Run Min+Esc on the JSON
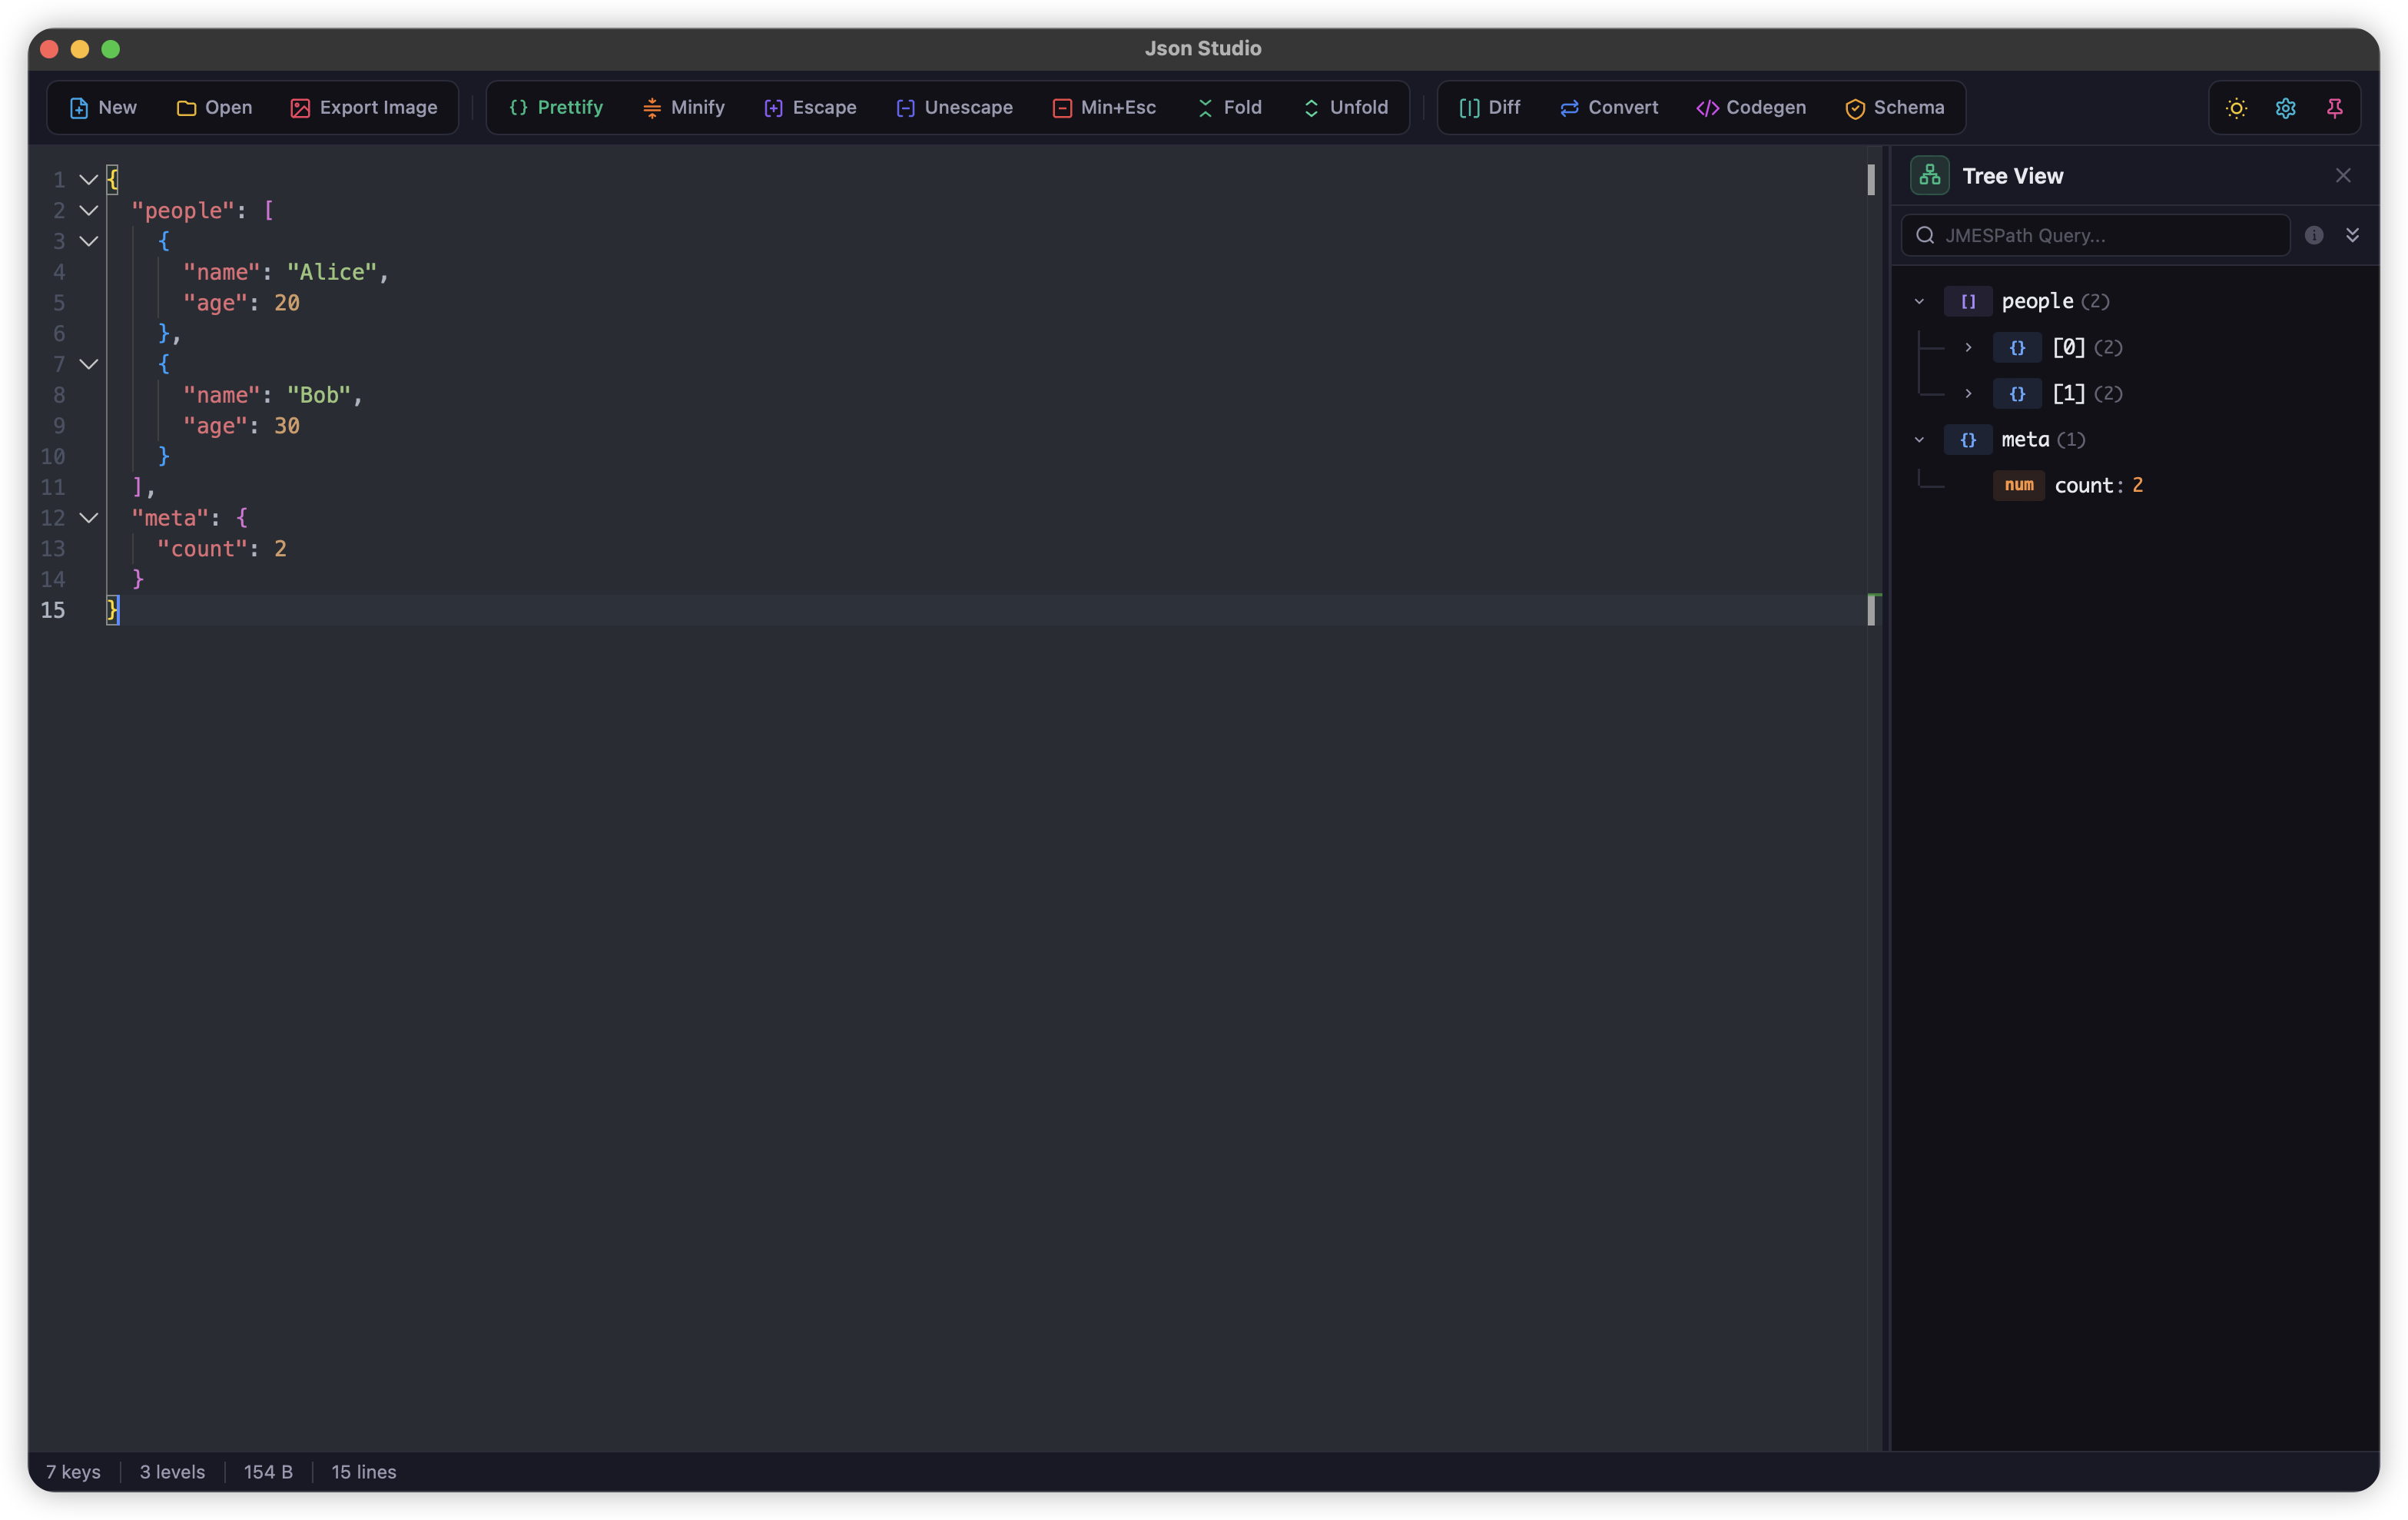Viewport: 2408px width, 1520px height. point(1103,107)
